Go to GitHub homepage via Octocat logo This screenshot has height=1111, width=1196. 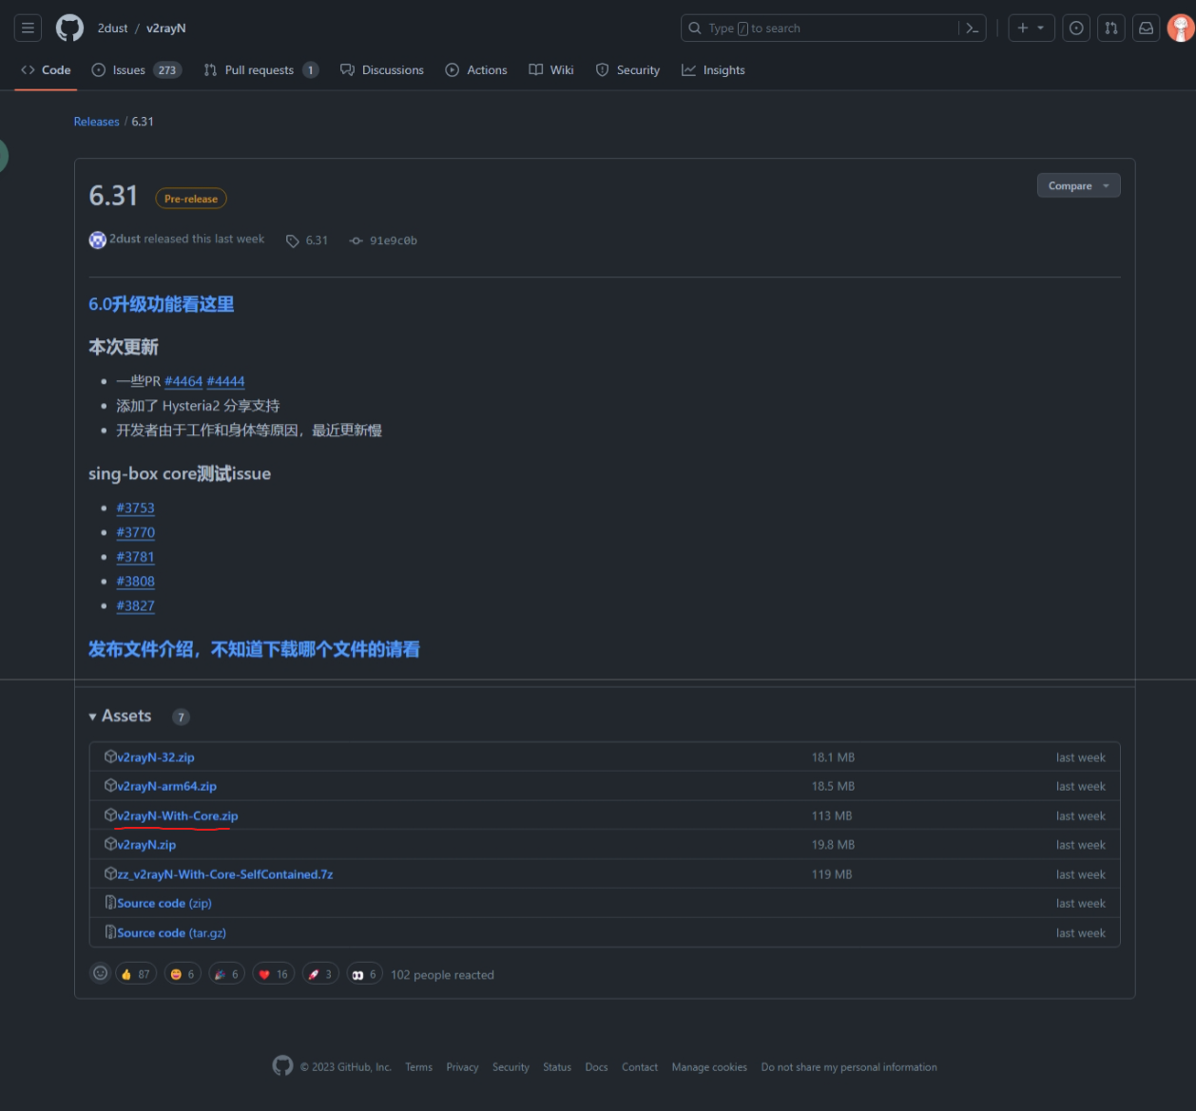(69, 29)
